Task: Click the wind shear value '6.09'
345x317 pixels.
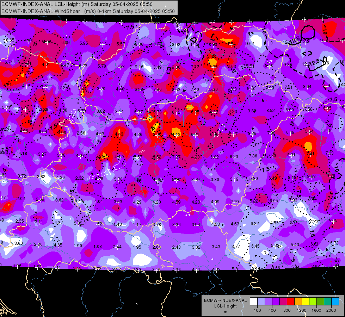Action: [x=65, y=43]
